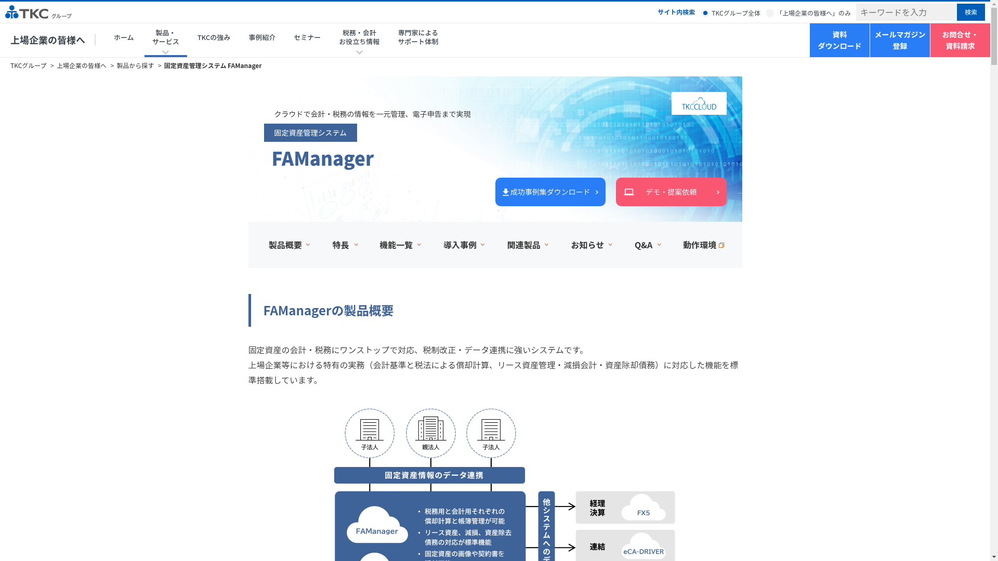The width and height of the screenshot is (998, 561).
Task: Select the 「上場企業の皆様へ」のみ radio option
Action: (770, 13)
